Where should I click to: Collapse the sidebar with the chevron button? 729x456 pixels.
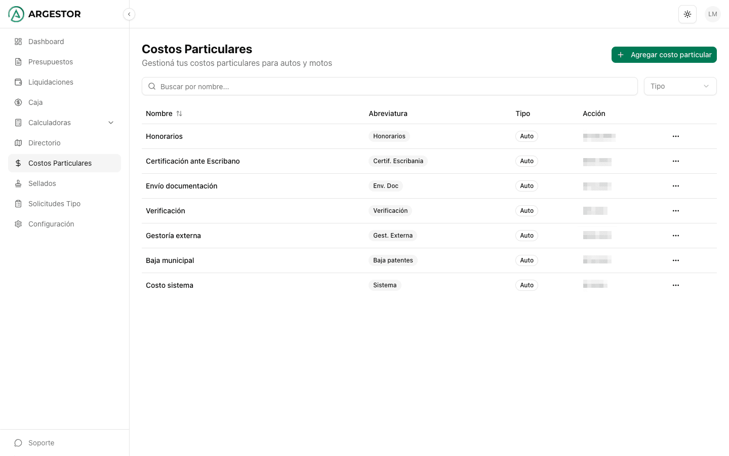[x=129, y=14]
